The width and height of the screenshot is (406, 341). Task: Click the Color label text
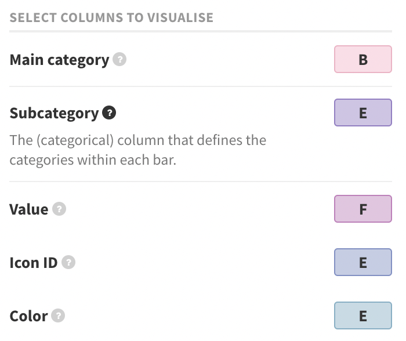pos(29,316)
